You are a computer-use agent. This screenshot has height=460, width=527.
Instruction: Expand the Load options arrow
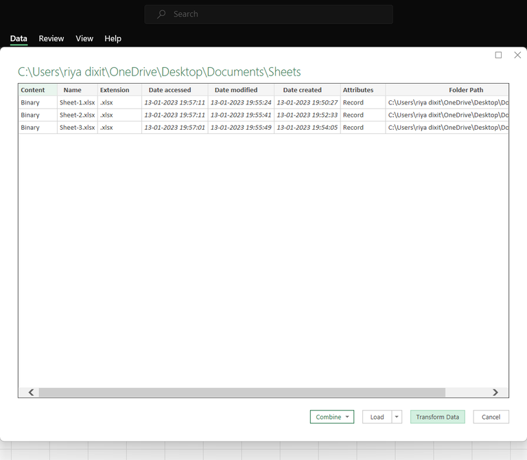pyautogui.click(x=397, y=417)
